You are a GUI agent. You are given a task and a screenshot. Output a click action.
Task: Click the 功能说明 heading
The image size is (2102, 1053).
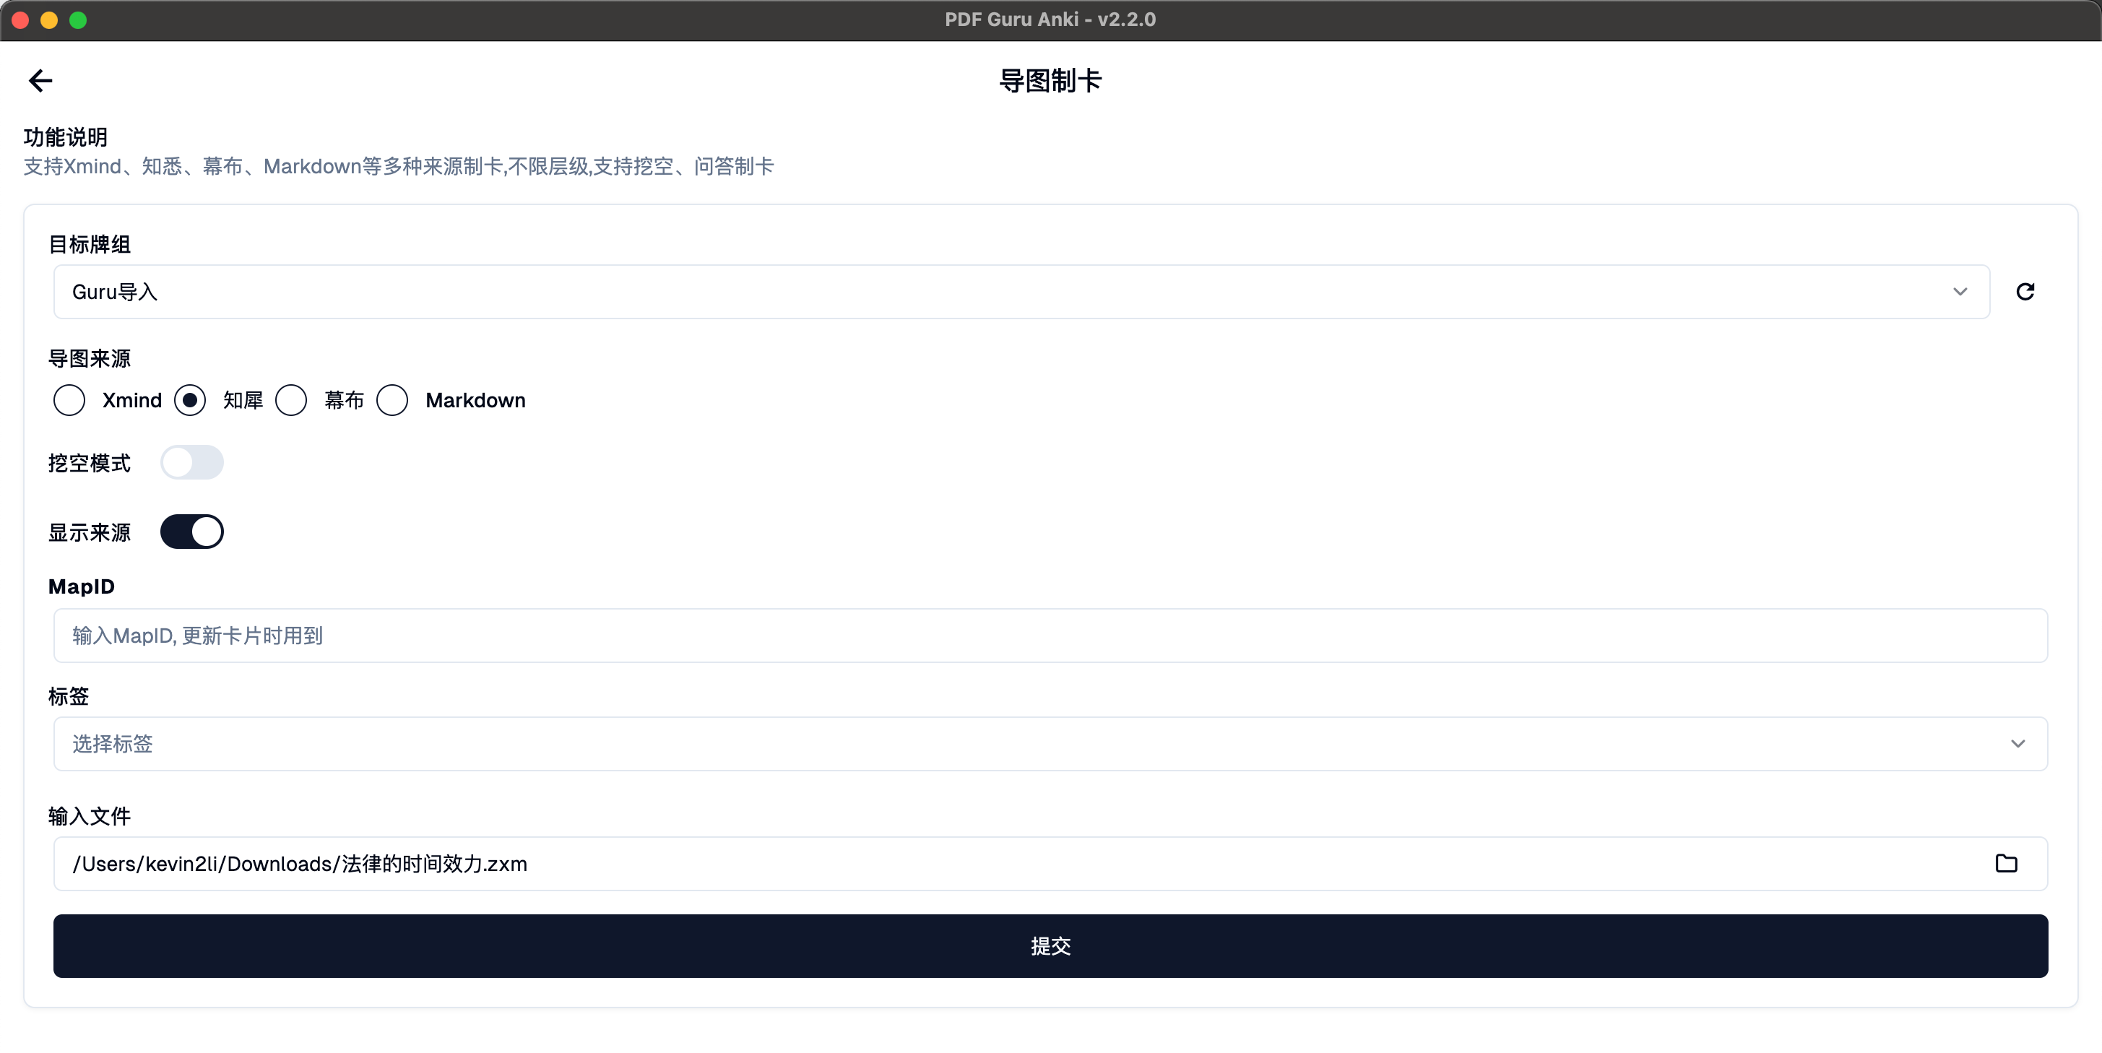(65, 137)
